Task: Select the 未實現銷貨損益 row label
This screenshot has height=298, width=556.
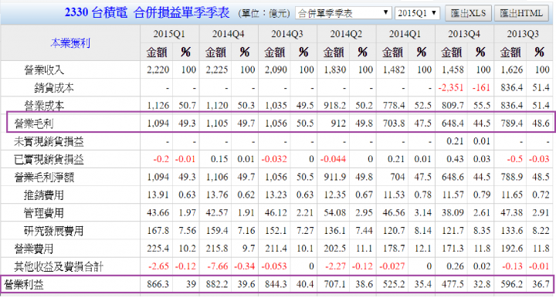Action: tap(49, 141)
